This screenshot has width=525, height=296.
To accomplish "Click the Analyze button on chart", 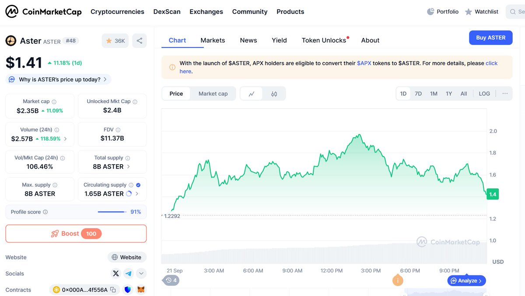I will [x=466, y=281].
